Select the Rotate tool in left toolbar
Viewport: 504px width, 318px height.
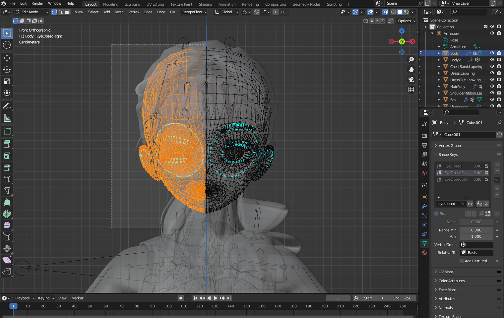pos(7,70)
